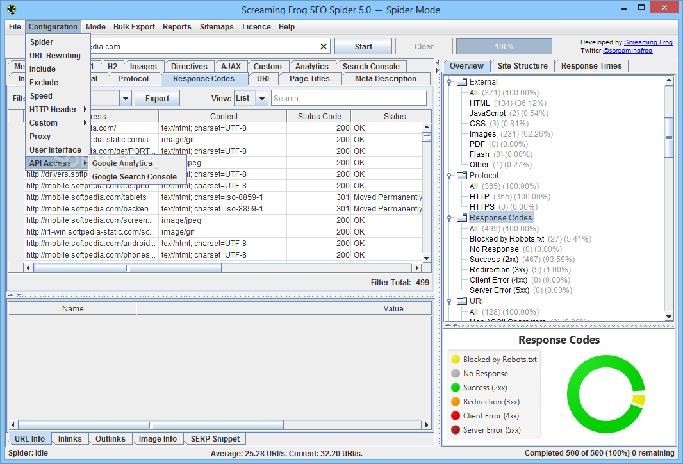
Task: Click the green Success (2xx) legend swatch
Action: tap(456, 387)
